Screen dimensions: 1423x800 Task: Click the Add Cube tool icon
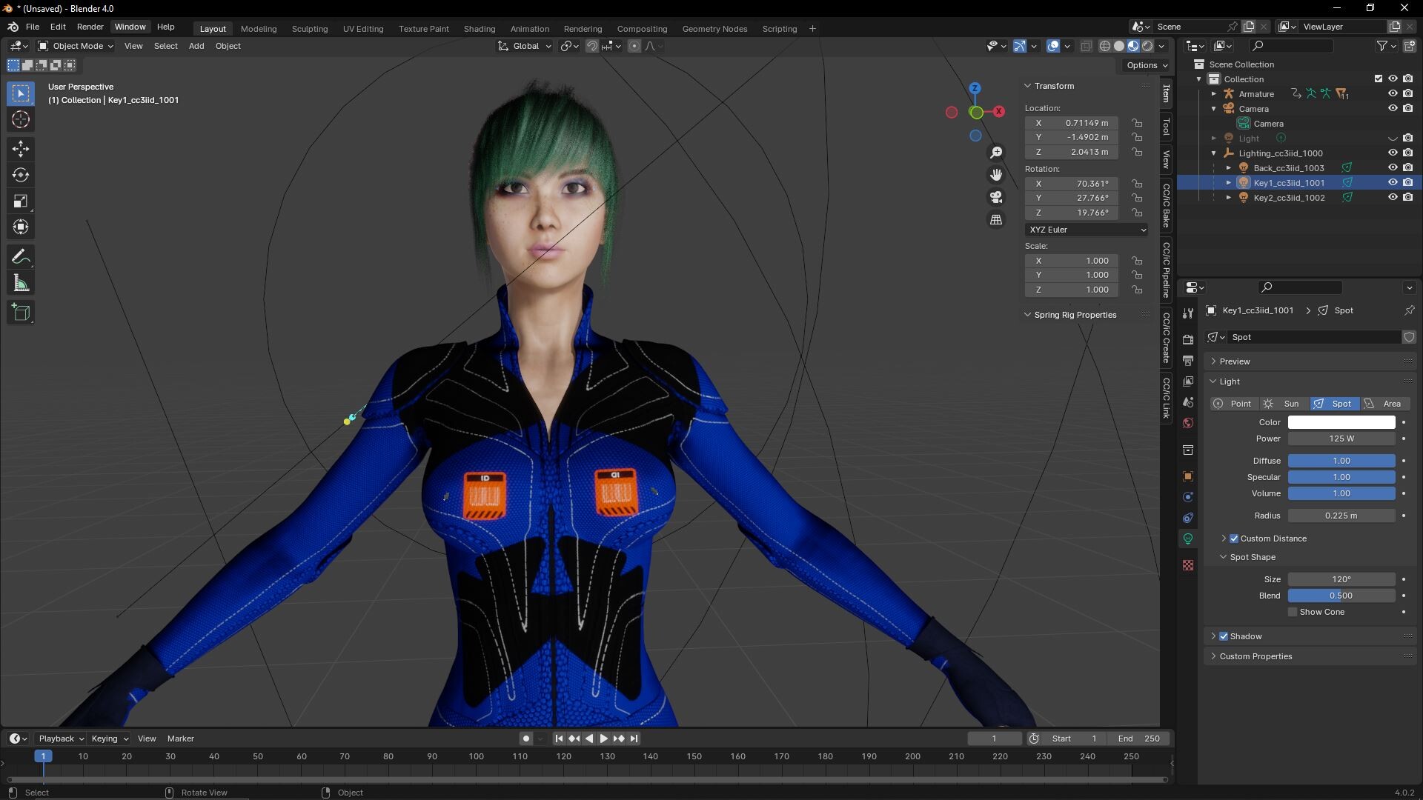pos(21,313)
